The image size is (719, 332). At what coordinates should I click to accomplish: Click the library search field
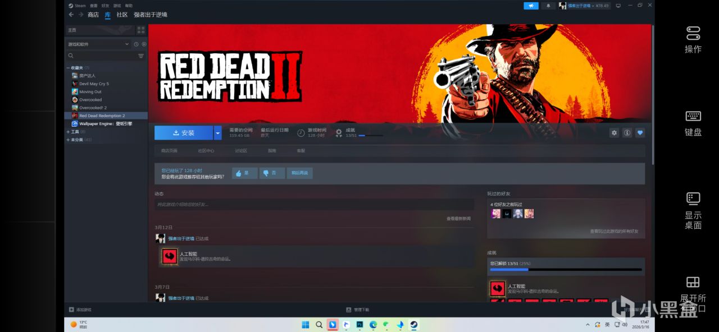101,56
